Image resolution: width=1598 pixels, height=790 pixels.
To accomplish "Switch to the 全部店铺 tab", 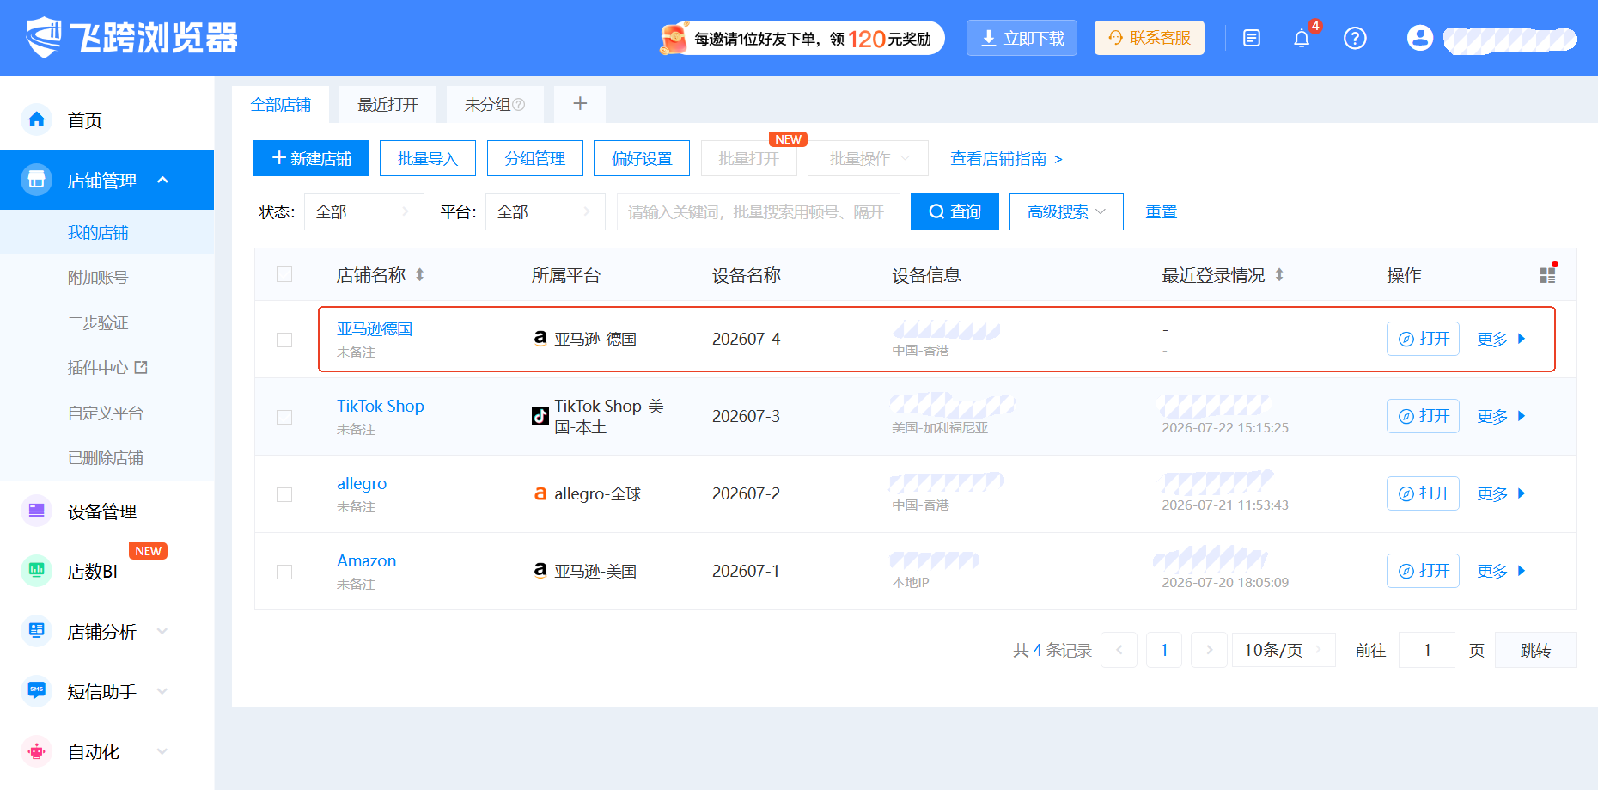I will point(281,104).
